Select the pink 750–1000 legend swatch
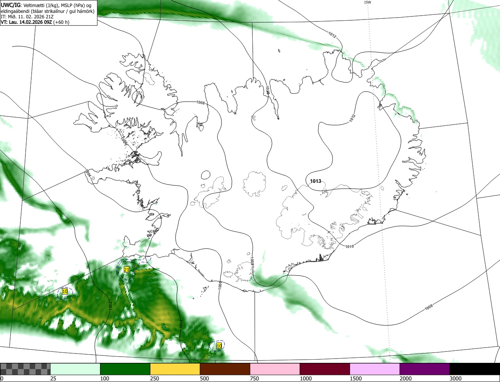This screenshot has width=500, height=382. pos(275,369)
